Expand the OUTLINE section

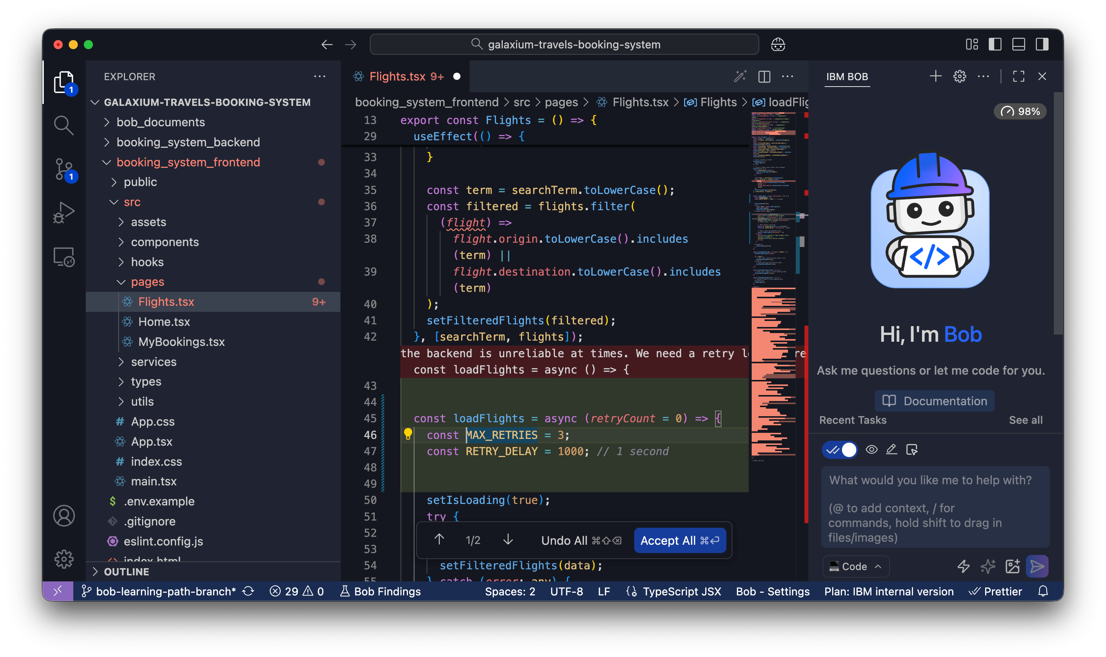pyautogui.click(x=127, y=572)
